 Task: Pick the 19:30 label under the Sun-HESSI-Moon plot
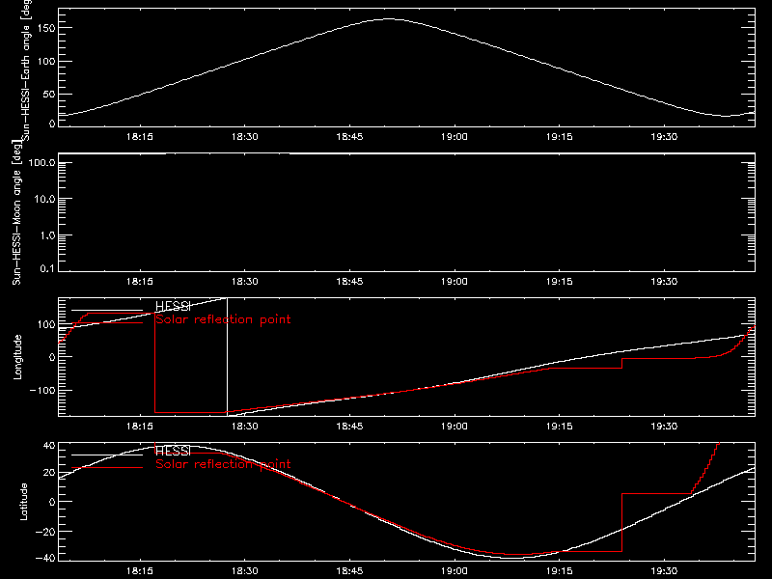(x=664, y=282)
